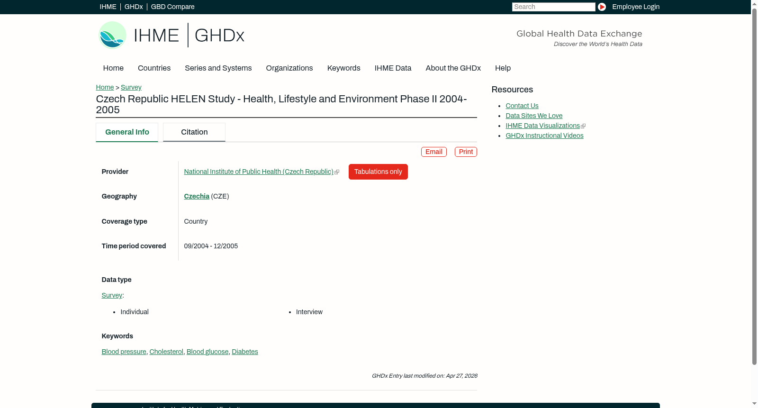Screen dimensions: 758x408
Task: Click the Email button
Action: pos(434,152)
